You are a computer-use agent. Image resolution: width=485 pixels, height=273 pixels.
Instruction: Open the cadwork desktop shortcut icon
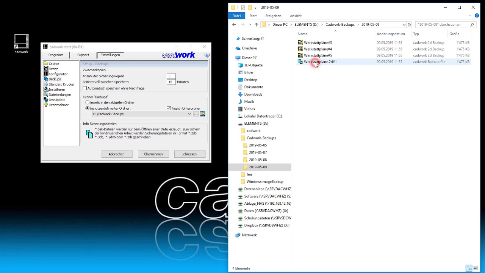21,44
